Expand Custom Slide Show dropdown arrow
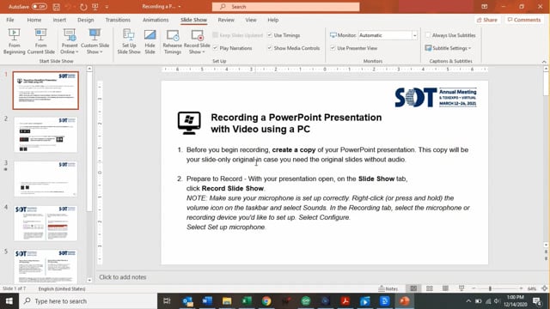The width and height of the screenshot is (550, 309). click(x=101, y=52)
